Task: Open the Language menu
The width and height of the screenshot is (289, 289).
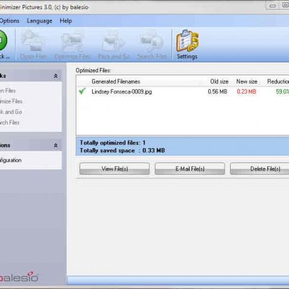Action: click(x=40, y=20)
